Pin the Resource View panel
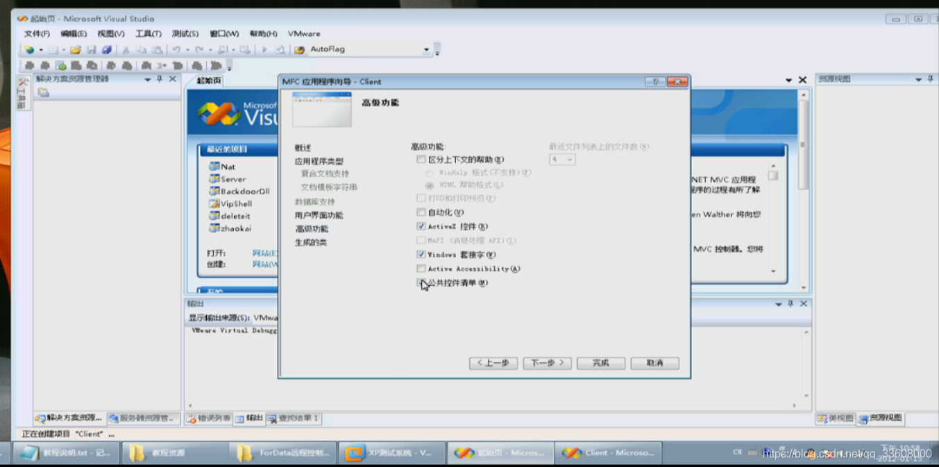Screen dimensions: 939x467 tap(931, 79)
